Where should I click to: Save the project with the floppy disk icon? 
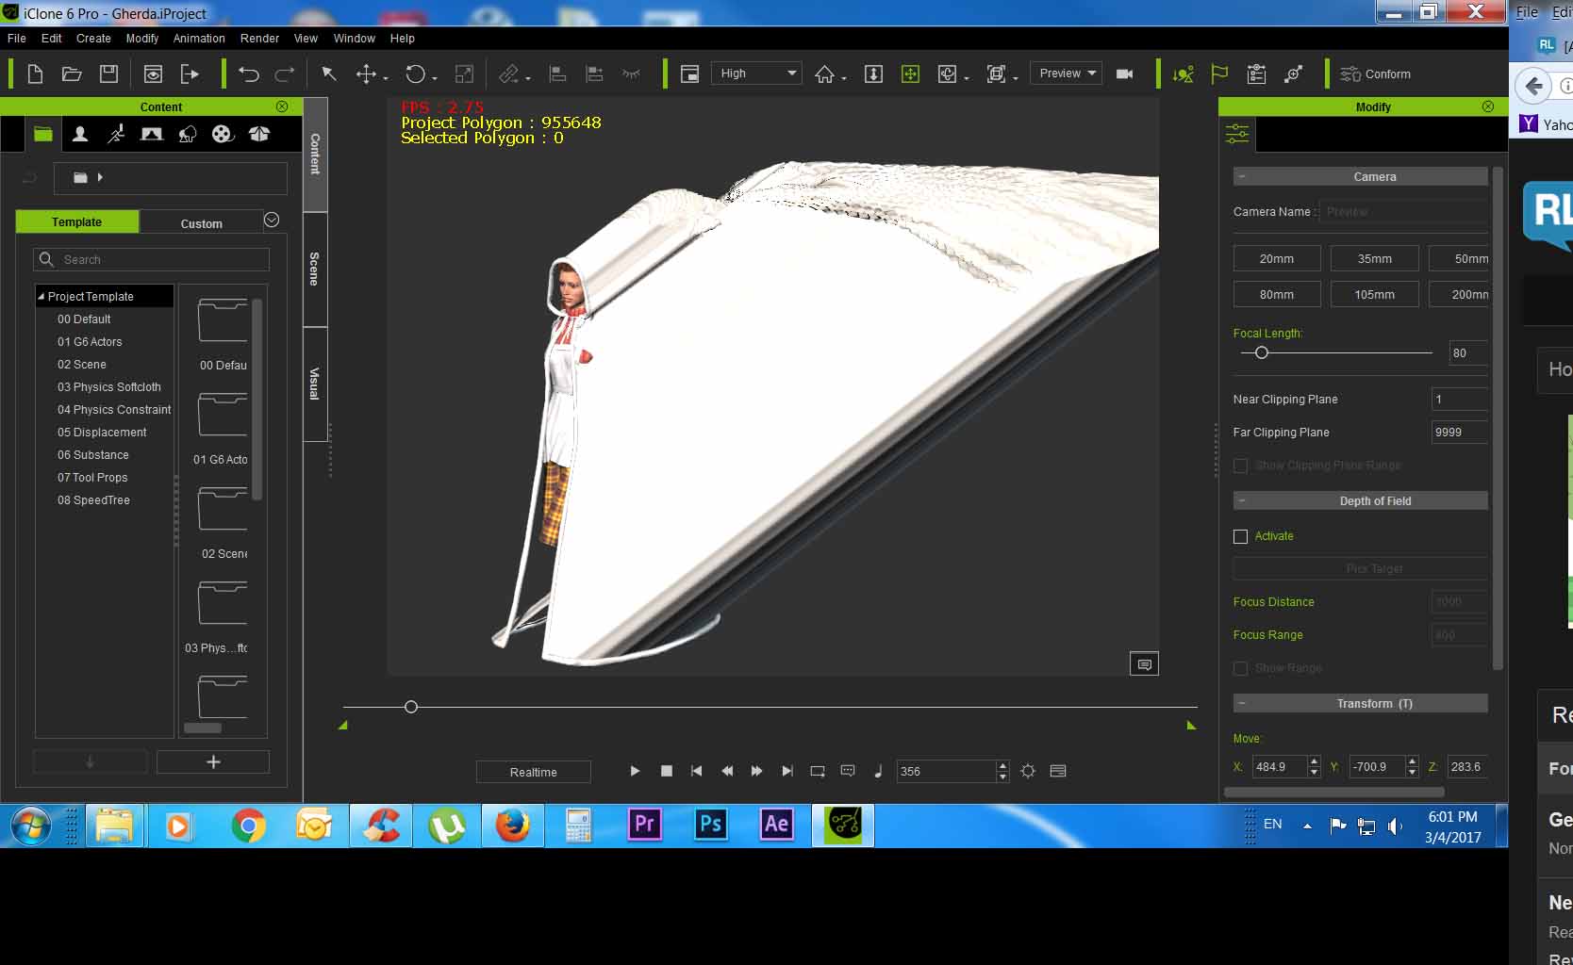coord(109,74)
